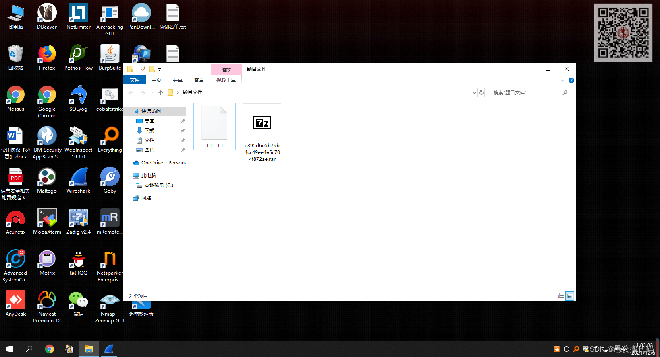
Task: Switch to details view layout
Action: click(x=560, y=296)
